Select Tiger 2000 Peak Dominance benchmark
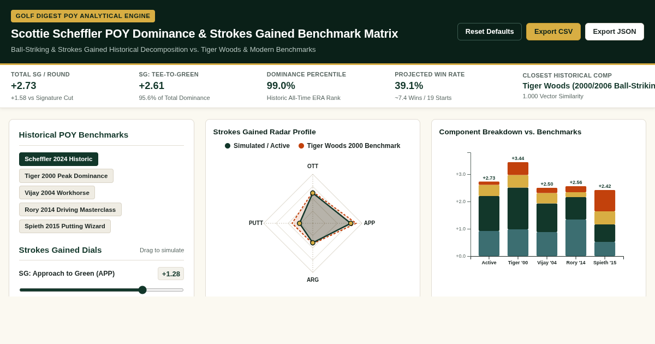The height and width of the screenshot is (344, 655). pyautogui.click(x=66, y=176)
